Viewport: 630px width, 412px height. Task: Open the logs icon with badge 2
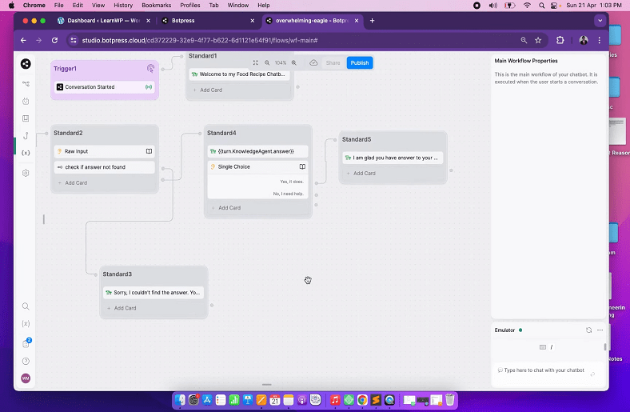26,343
